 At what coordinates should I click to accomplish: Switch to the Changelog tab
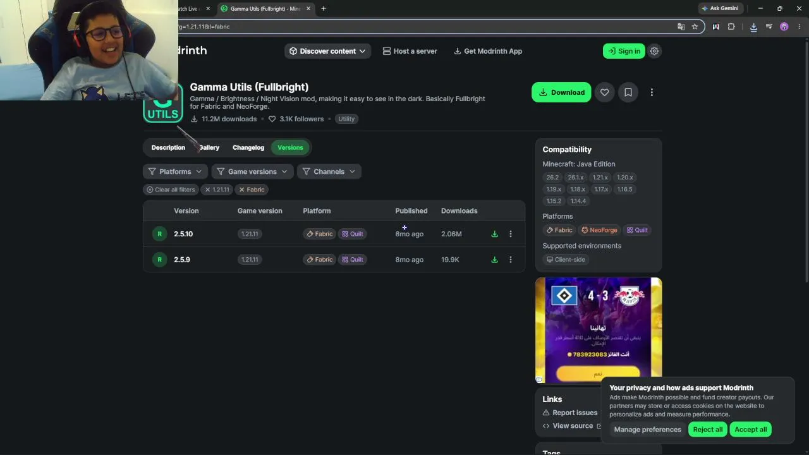[x=248, y=147]
